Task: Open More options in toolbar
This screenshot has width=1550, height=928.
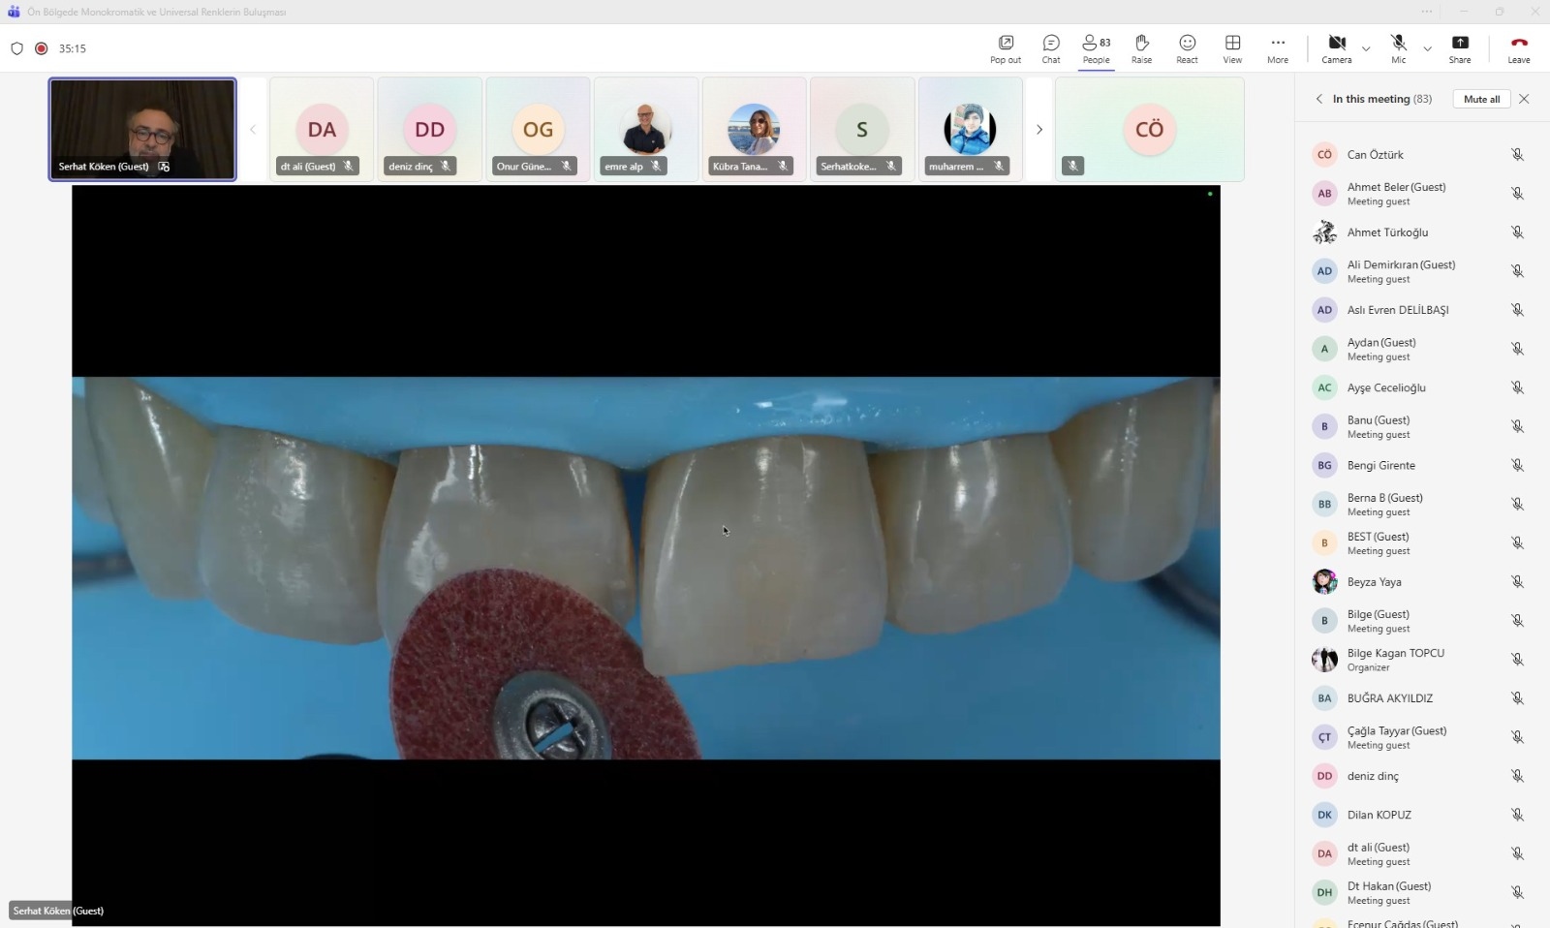Action: point(1278,48)
